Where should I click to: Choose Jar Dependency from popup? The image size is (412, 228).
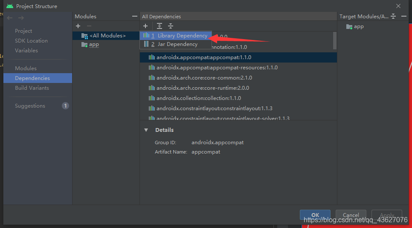pos(176,44)
